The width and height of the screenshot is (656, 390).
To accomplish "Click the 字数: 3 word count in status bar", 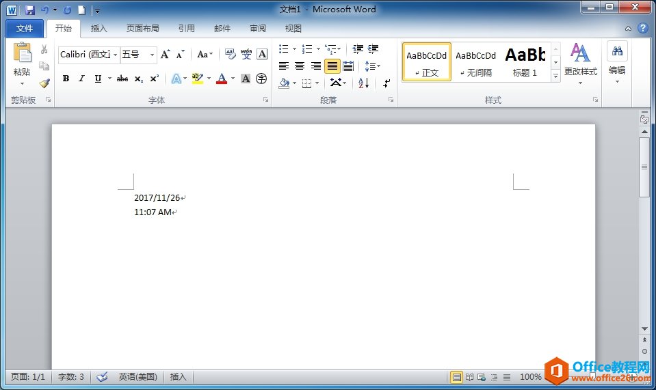I will (71, 377).
